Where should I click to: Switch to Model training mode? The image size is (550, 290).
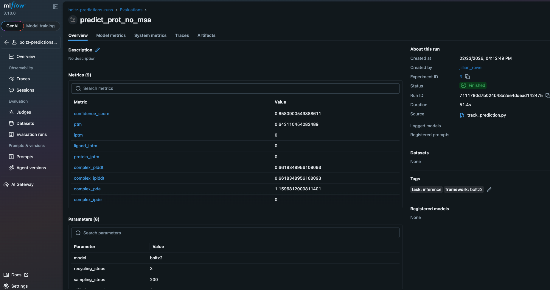pos(41,26)
